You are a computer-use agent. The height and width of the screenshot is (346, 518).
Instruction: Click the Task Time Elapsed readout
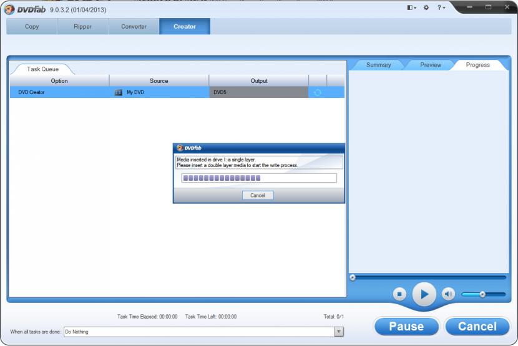(147, 317)
